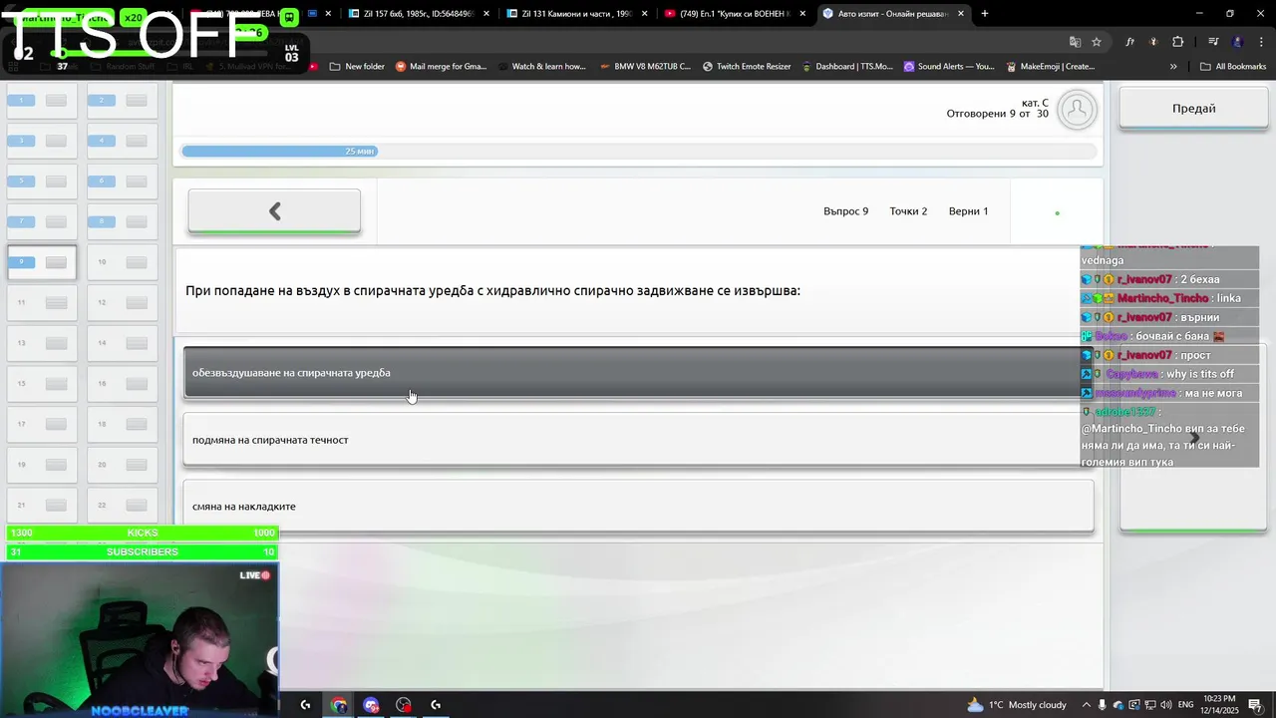1276x718 pixels.
Task: Click the user avatar icon beside кат. C
Action: (1077, 110)
